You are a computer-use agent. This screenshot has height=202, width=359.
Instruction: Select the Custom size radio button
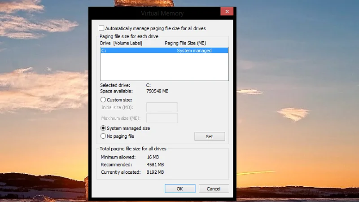coord(103,100)
